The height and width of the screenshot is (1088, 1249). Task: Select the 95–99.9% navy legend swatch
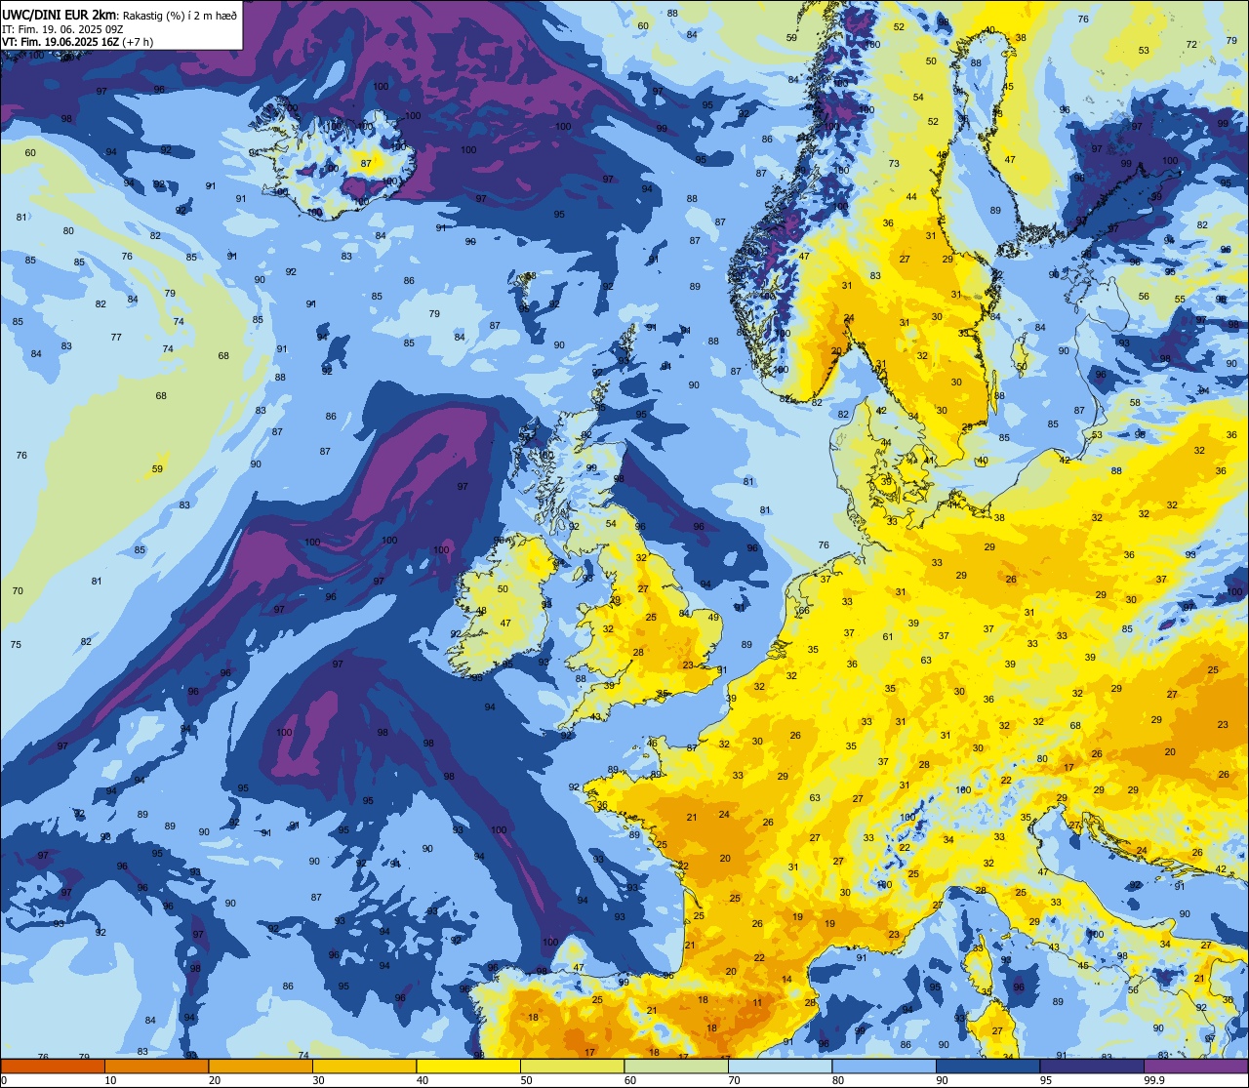click(x=1092, y=1067)
